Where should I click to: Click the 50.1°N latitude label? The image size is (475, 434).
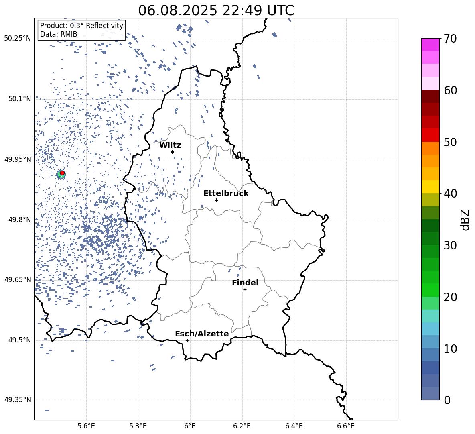point(20,99)
